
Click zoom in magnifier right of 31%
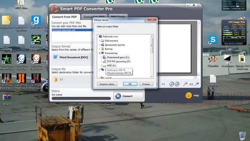197,84
